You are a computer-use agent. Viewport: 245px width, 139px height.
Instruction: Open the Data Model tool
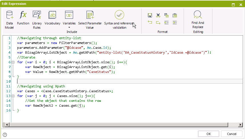click(x=9, y=20)
